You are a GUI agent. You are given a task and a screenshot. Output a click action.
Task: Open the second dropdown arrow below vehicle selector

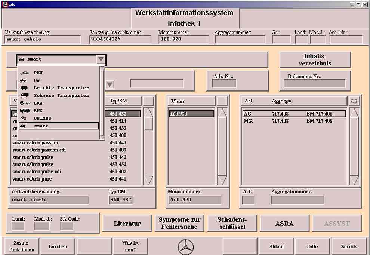tap(110, 84)
